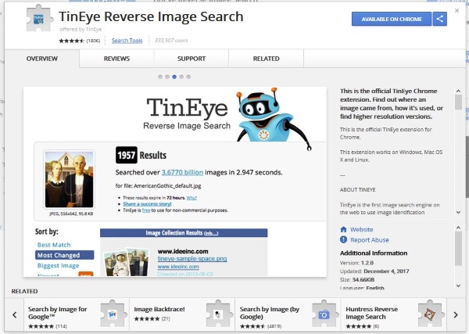This screenshot has width=469, height=334.
Task: Switch to the Overview tab
Action: (x=42, y=59)
